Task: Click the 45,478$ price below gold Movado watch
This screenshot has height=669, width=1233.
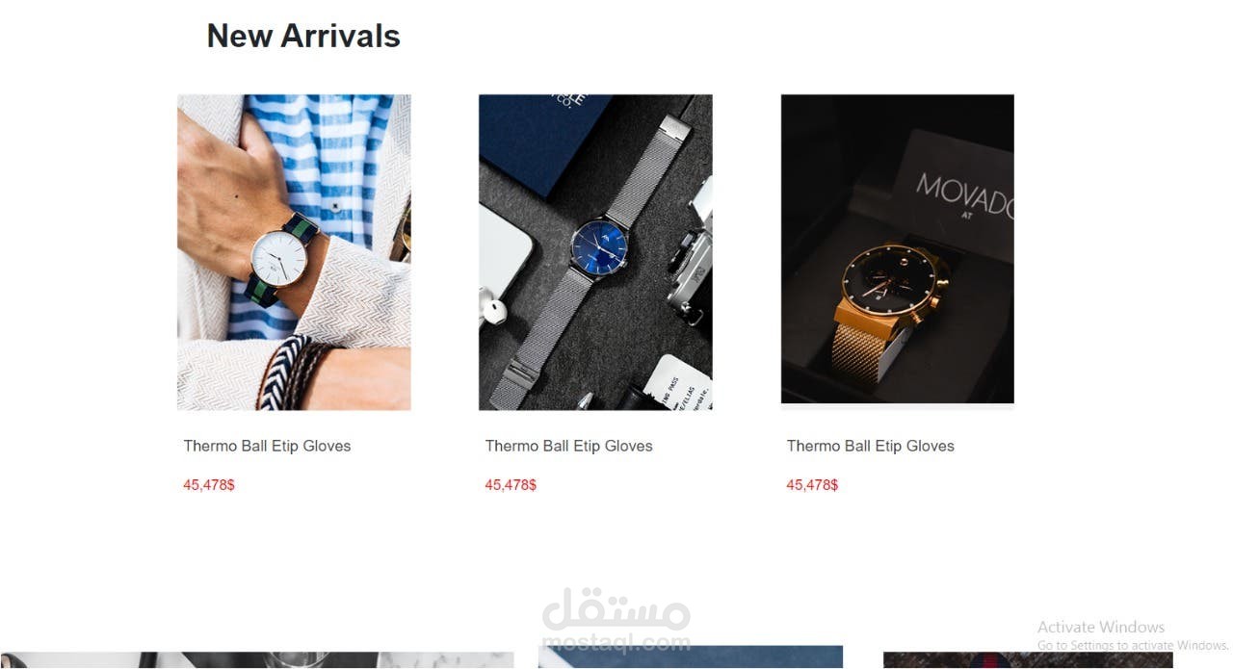Action: [x=812, y=485]
